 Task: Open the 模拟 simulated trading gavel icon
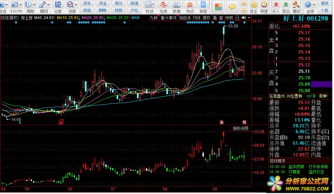[x=296, y=5]
